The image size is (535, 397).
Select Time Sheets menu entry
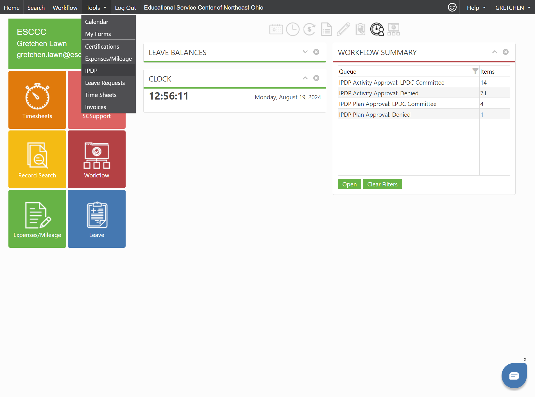tap(108, 95)
